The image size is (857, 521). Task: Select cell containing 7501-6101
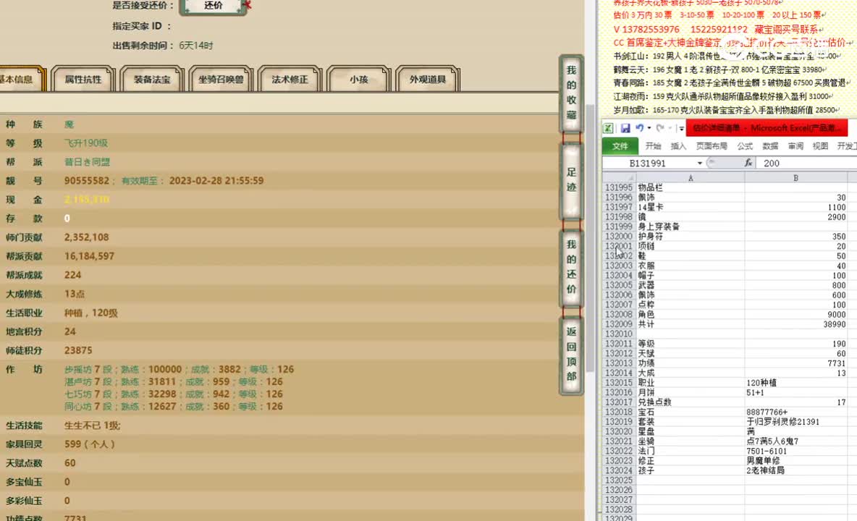[x=795, y=451]
